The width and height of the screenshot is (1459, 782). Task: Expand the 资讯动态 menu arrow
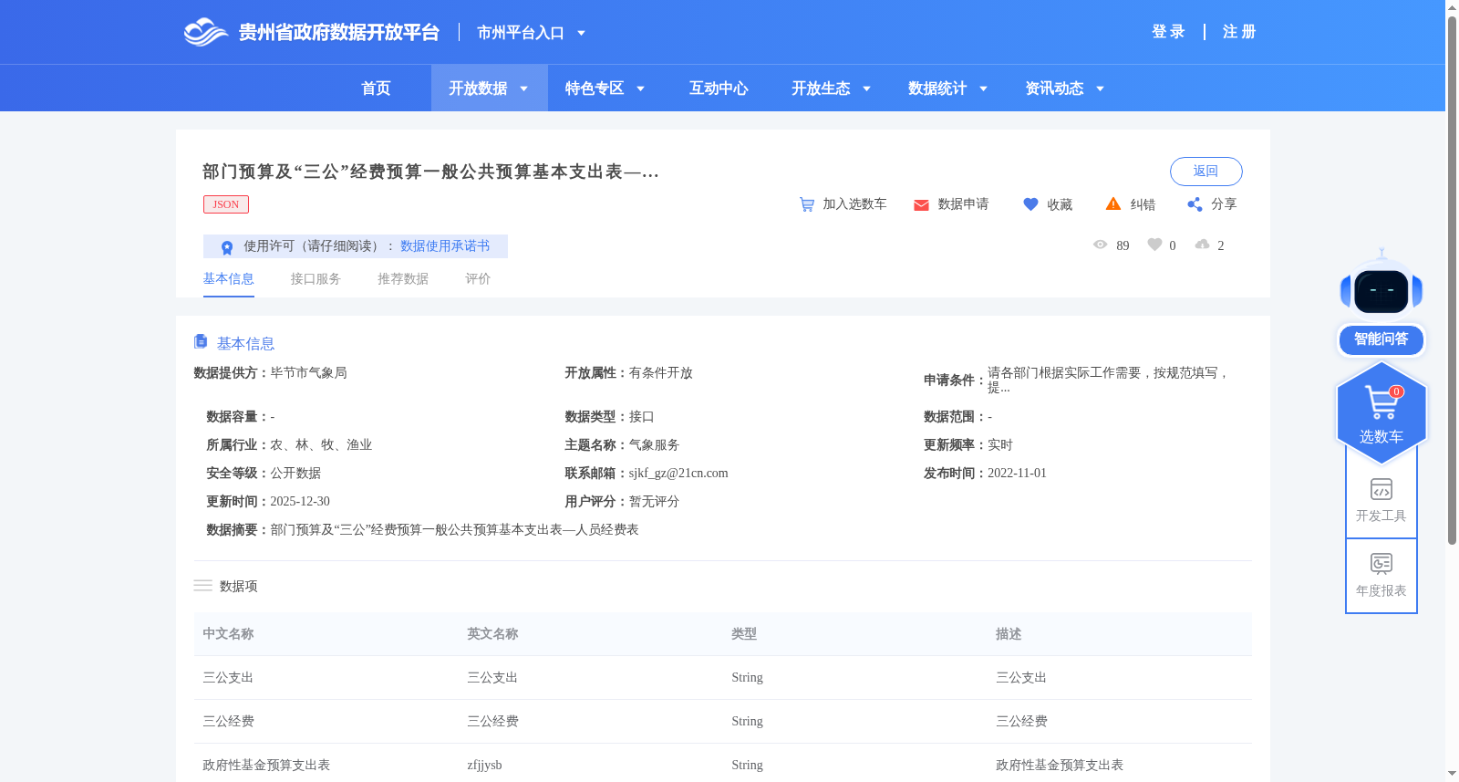tap(1100, 89)
